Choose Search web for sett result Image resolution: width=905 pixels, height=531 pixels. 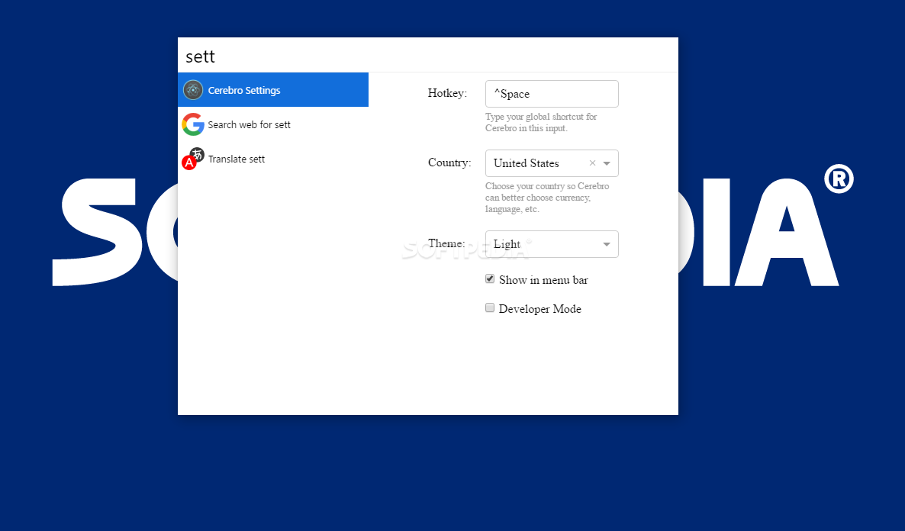[273, 124]
